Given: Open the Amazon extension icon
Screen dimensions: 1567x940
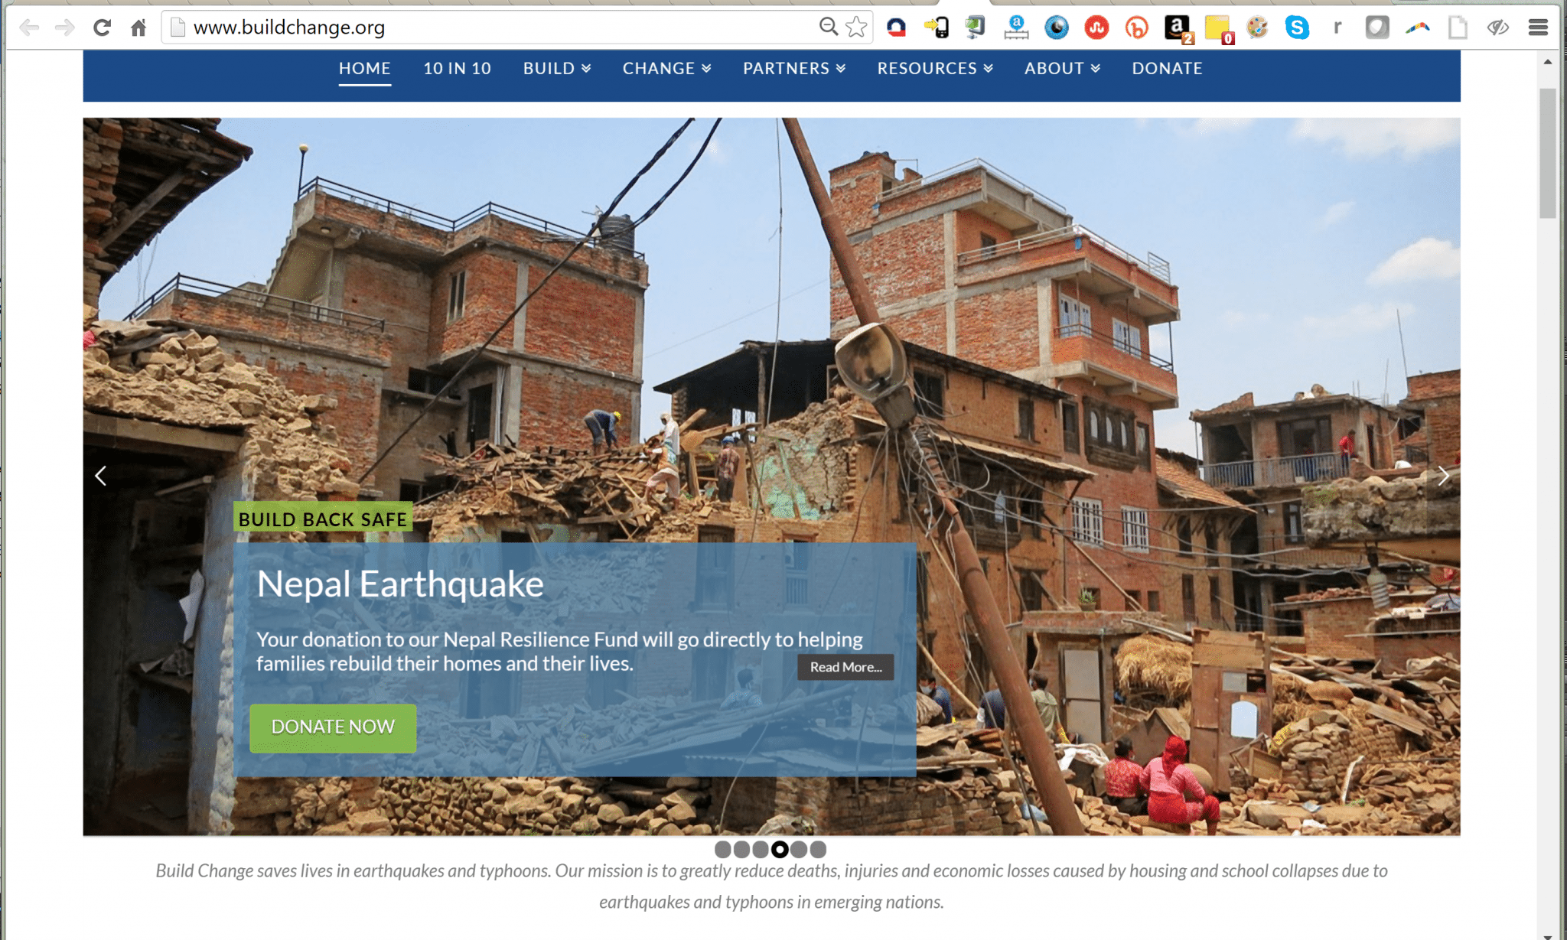Looking at the screenshot, I should tap(1178, 28).
